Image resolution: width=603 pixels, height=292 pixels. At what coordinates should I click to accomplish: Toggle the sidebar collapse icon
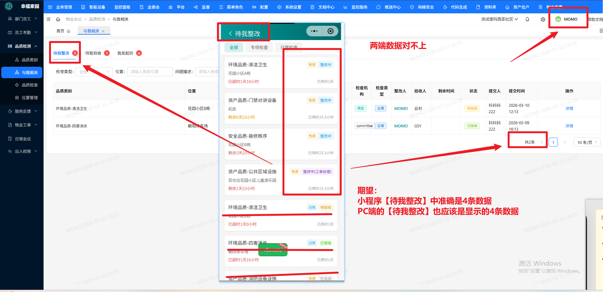[48, 19]
